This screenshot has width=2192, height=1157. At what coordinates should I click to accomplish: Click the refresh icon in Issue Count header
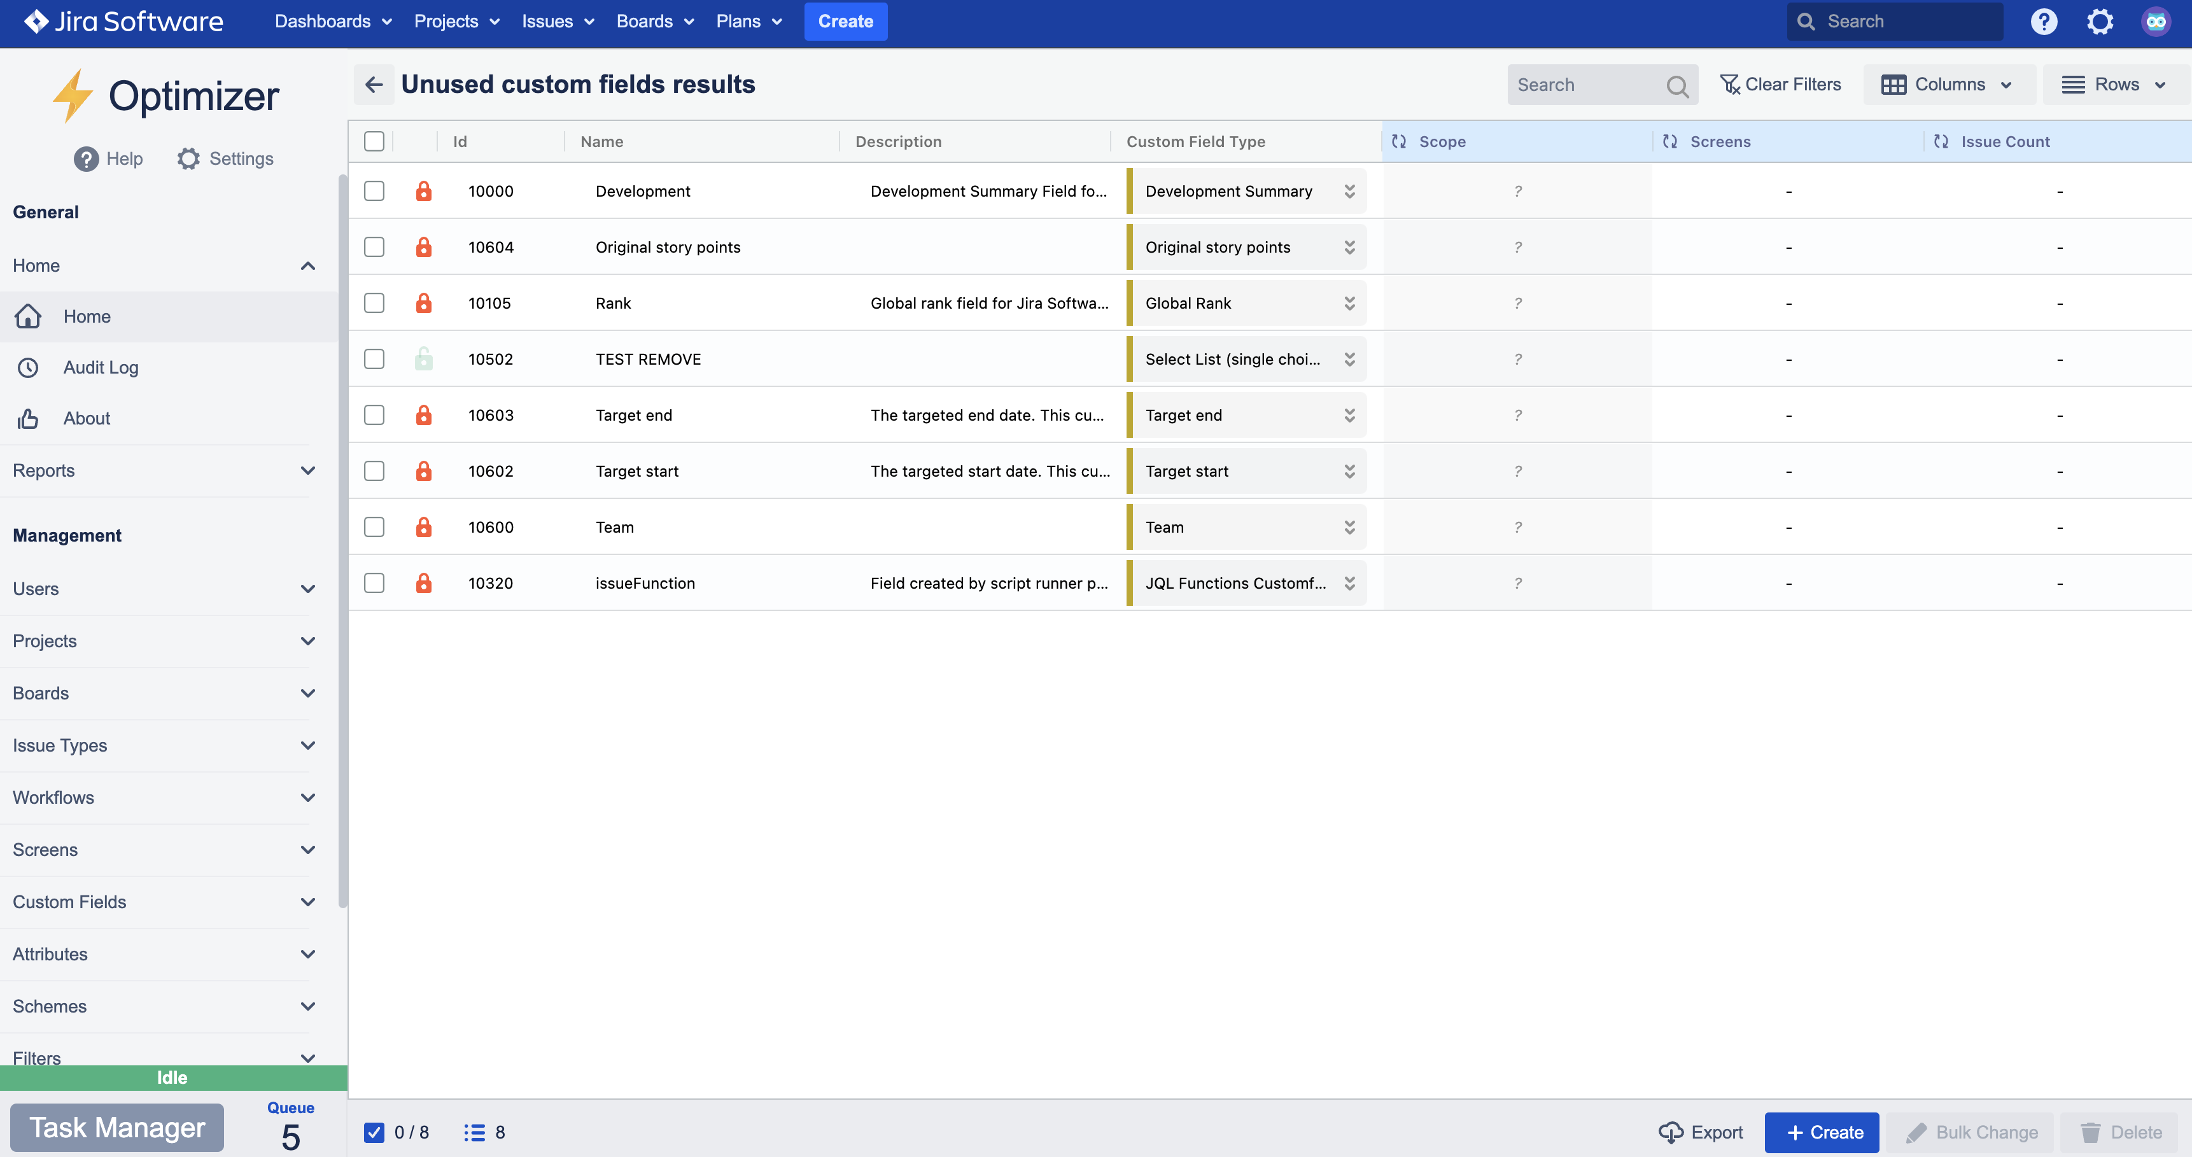(x=1941, y=141)
